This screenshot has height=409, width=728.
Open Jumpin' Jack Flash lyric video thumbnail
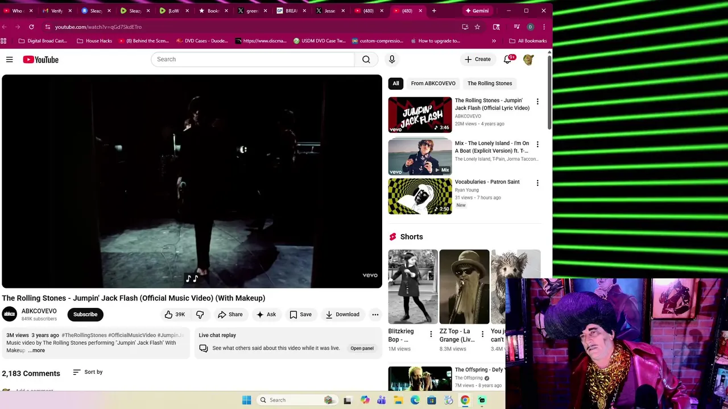[x=420, y=115]
